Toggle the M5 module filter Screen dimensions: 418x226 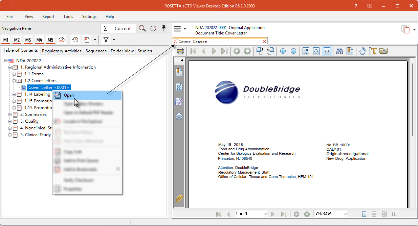[50, 40]
